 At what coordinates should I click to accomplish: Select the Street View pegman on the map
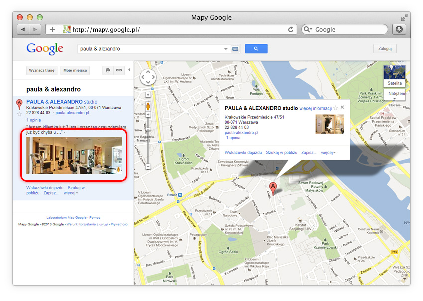tap(148, 106)
